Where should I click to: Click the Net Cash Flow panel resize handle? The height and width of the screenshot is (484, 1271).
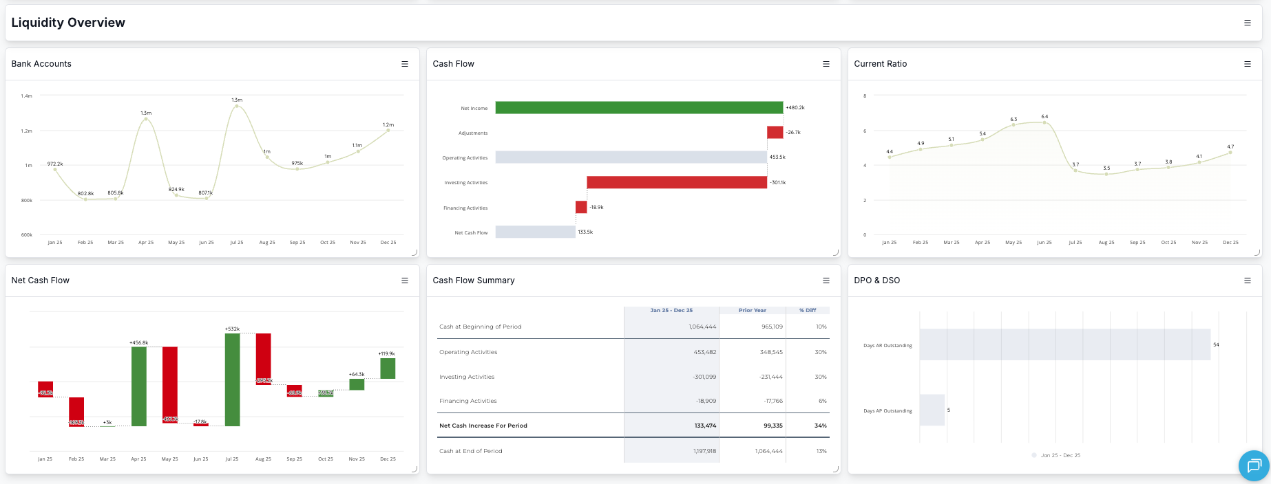point(414,470)
